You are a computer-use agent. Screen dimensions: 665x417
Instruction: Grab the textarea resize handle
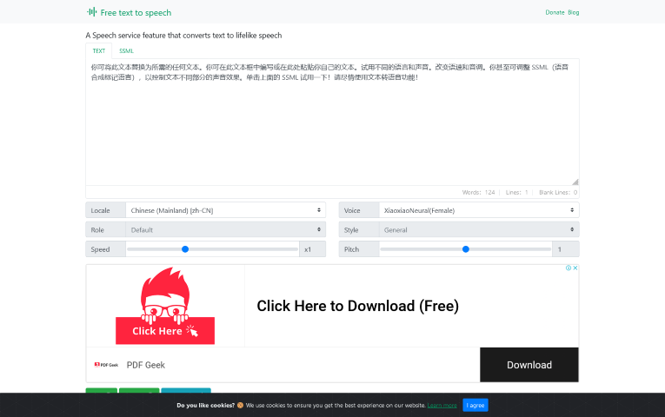click(575, 182)
